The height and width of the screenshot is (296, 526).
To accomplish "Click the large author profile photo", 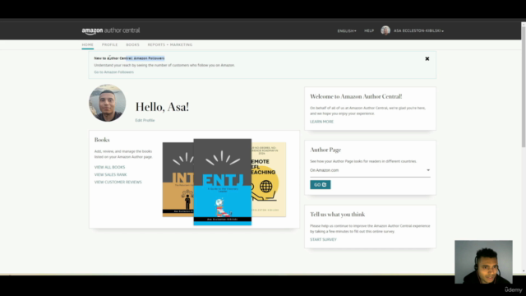I will click(108, 103).
